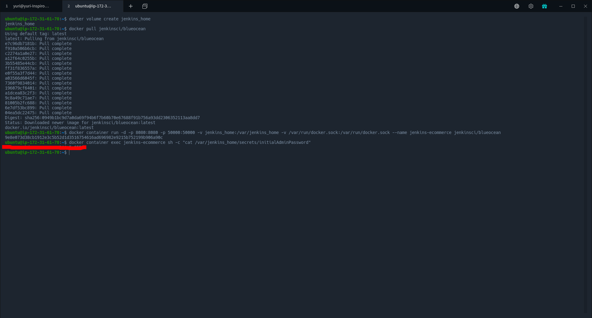Click the 'a03566d6045f: Pull complete' line
The image size is (592, 318).
click(x=38, y=78)
